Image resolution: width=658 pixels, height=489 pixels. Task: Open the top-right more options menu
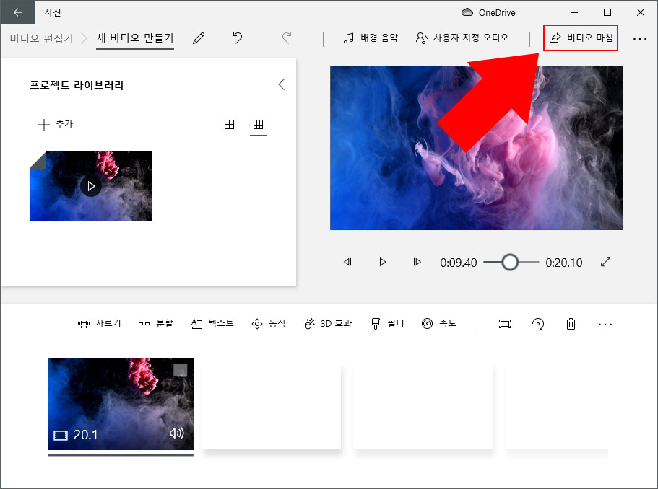640,38
